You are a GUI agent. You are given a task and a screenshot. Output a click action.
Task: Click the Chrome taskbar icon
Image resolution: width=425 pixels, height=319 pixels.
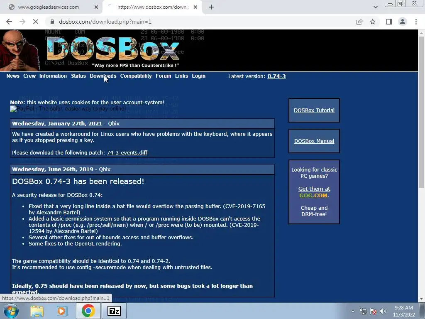point(88,311)
